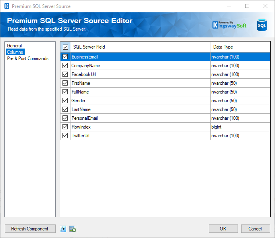Image resolution: width=275 pixels, height=238 pixels.
Task: Click the Refresh Component button
Action: coord(30,229)
